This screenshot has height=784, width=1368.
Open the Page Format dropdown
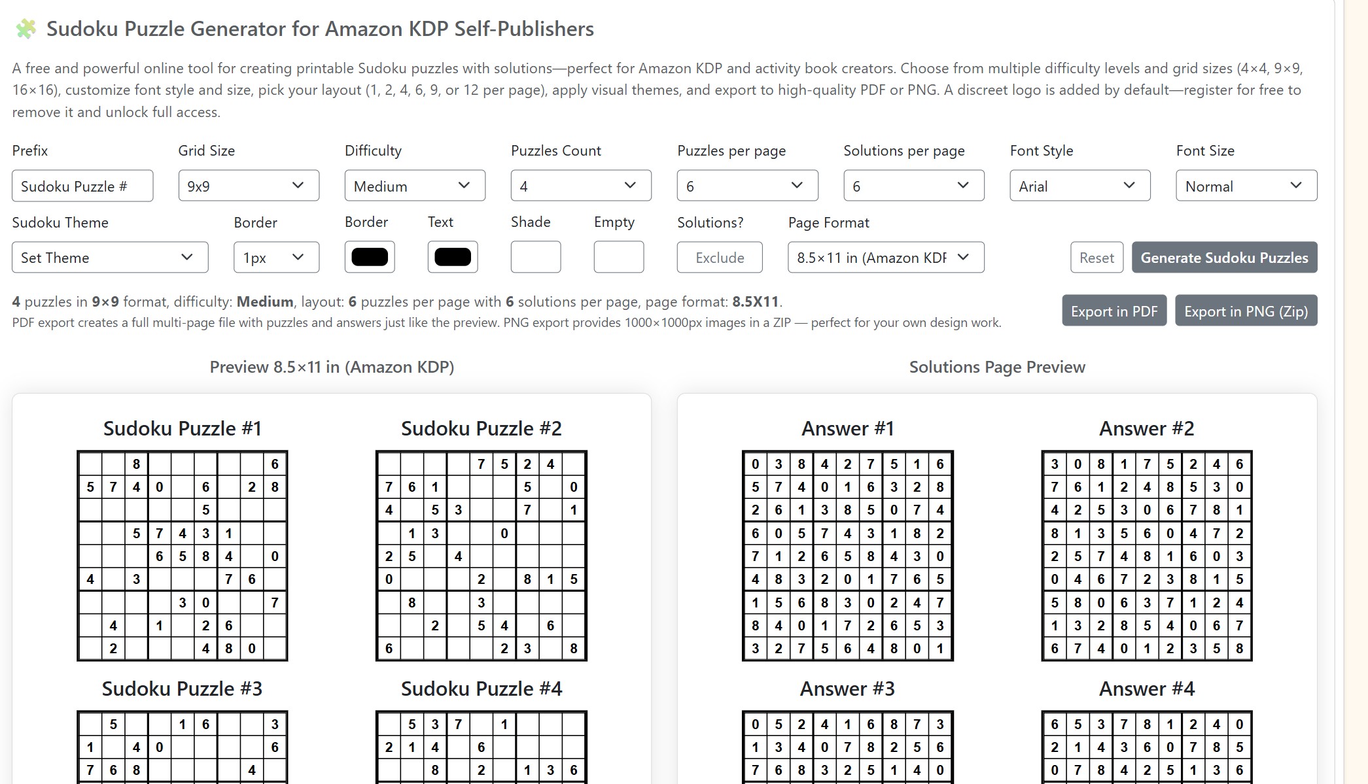(x=885, y=257)
